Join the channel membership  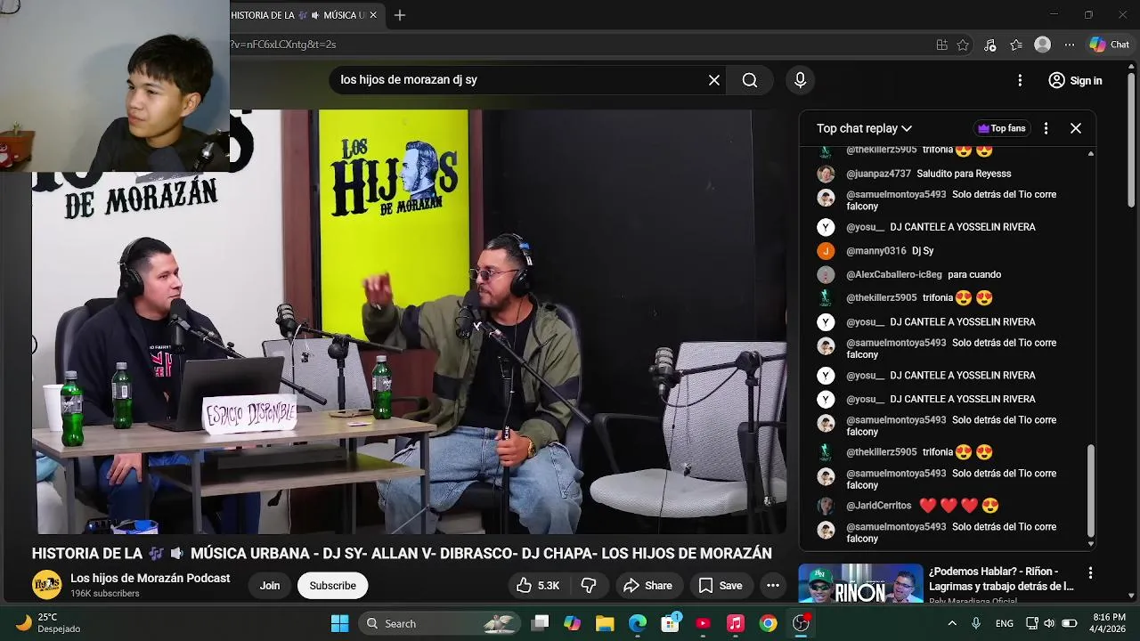pos(270,585)
